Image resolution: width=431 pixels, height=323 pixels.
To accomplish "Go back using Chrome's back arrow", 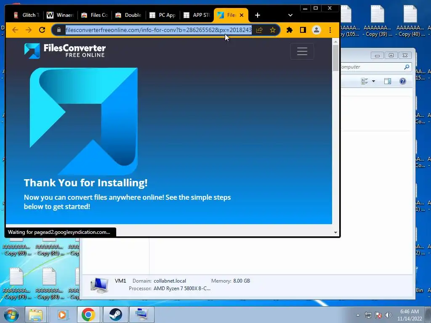I will [15, 30].
